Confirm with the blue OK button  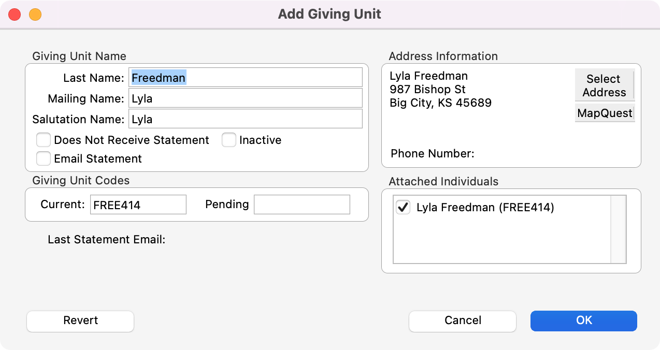point(583,320)
